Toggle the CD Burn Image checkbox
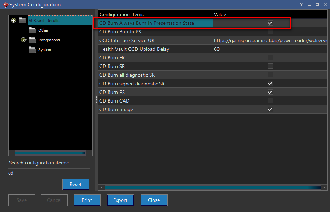Screen dimensions: 330x212 tap(270, 109)
